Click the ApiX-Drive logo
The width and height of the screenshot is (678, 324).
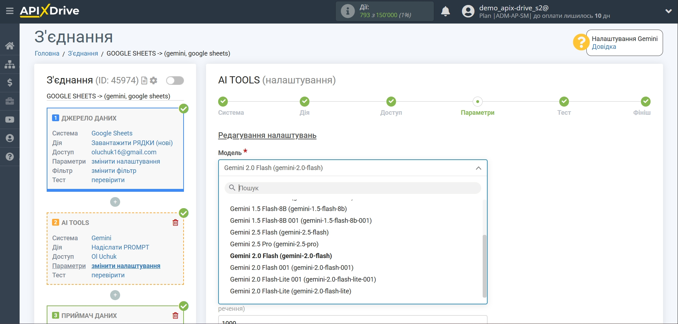50,11
